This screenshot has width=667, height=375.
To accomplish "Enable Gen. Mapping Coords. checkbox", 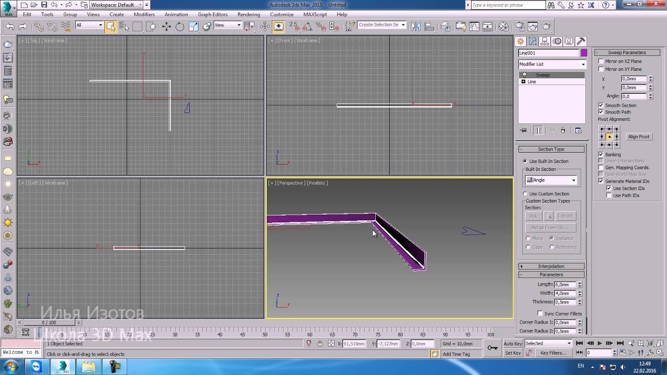I will point(601,168).
